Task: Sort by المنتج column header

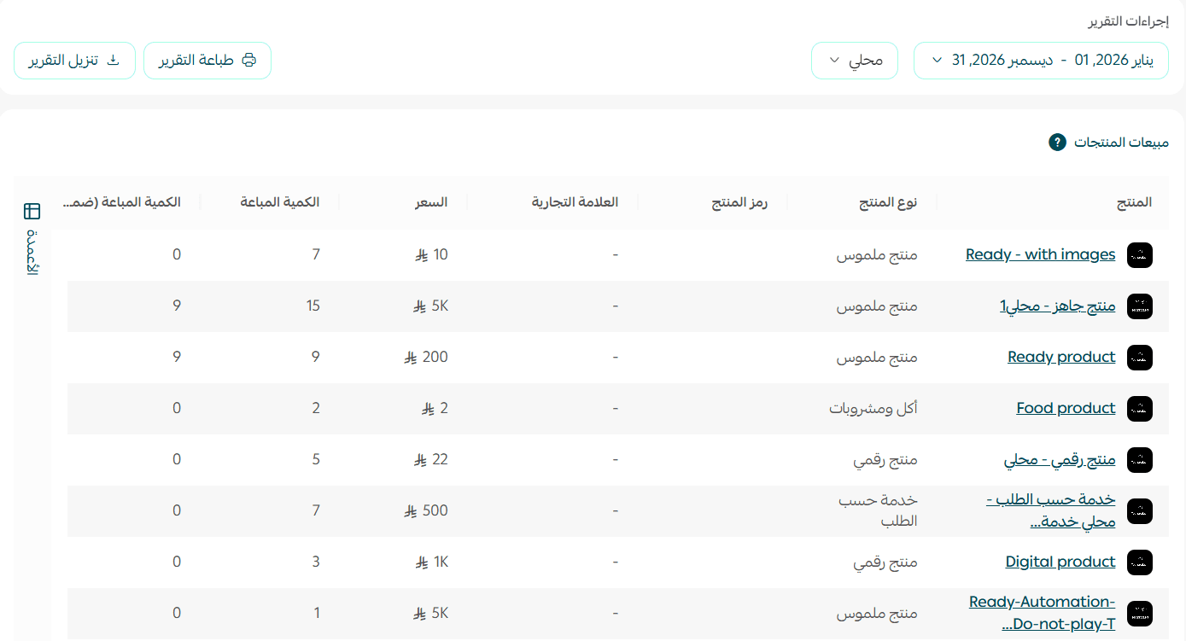Action: pos(1134,202)
